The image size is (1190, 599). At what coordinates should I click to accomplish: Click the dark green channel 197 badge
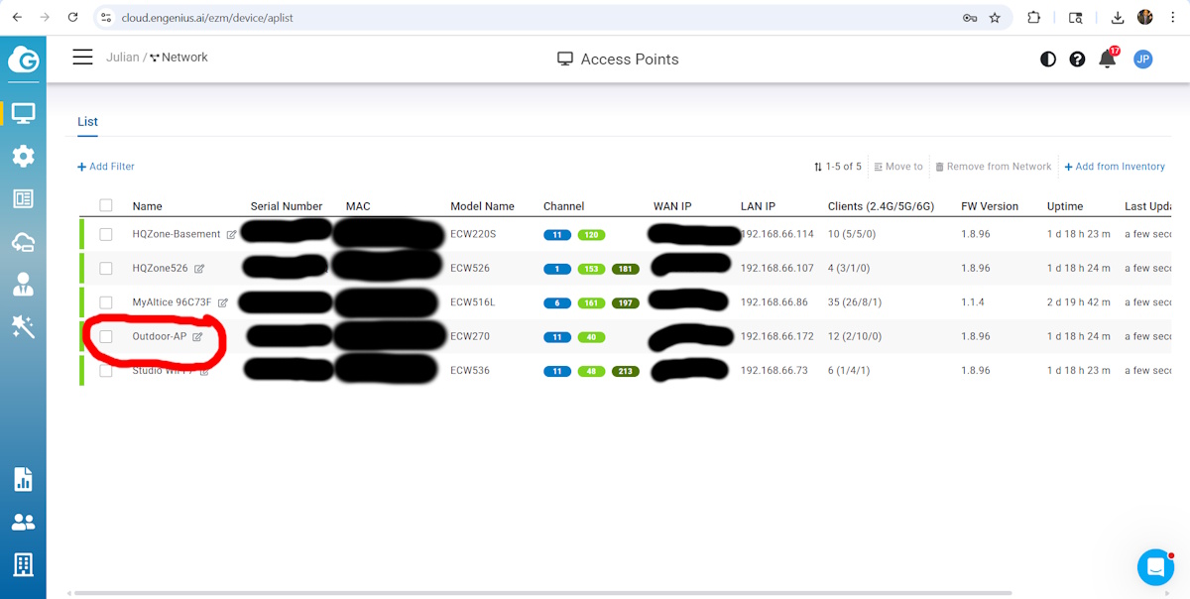625,302
